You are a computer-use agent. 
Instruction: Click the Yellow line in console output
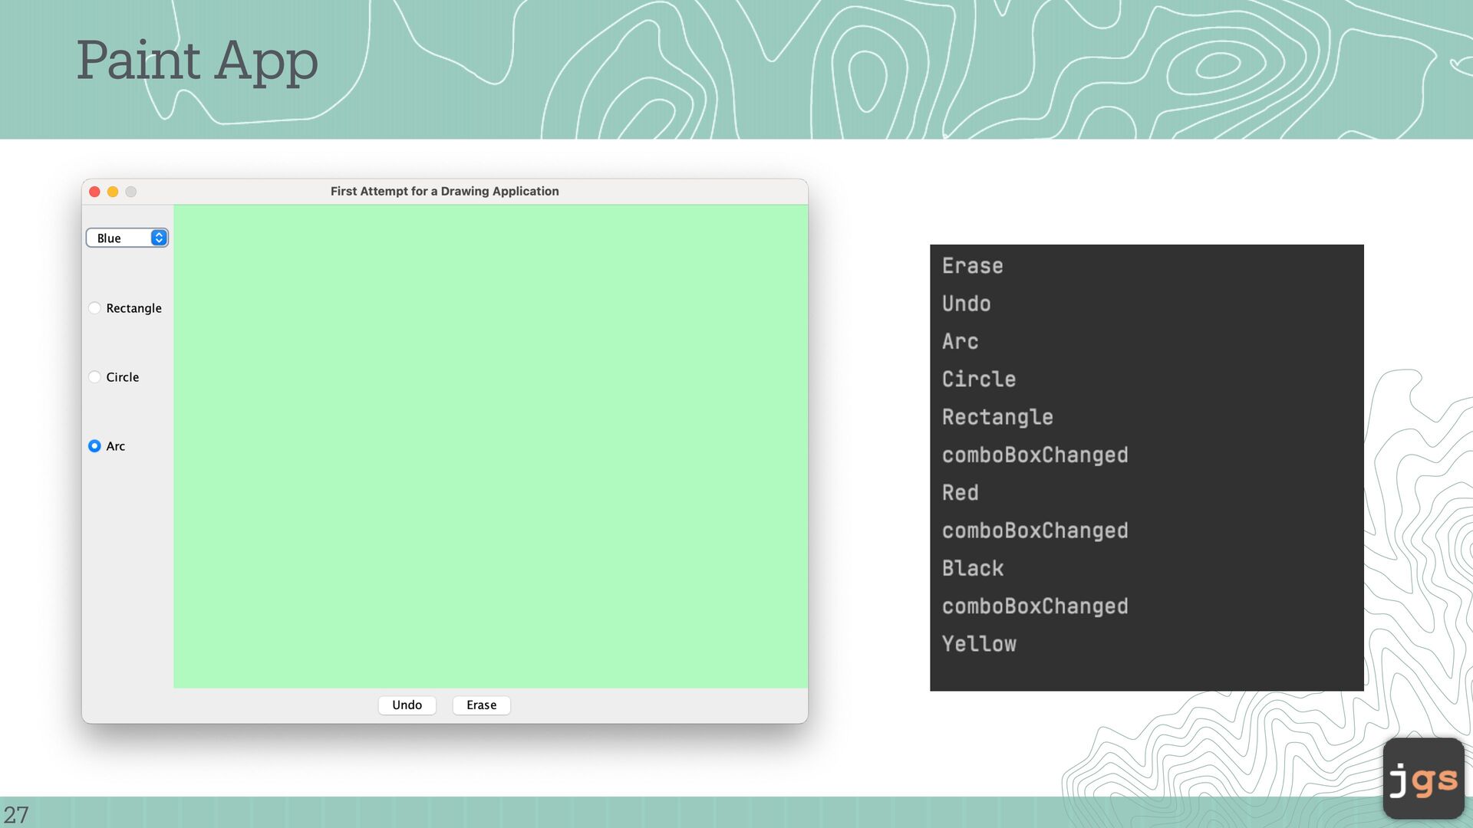click(979, 644)
